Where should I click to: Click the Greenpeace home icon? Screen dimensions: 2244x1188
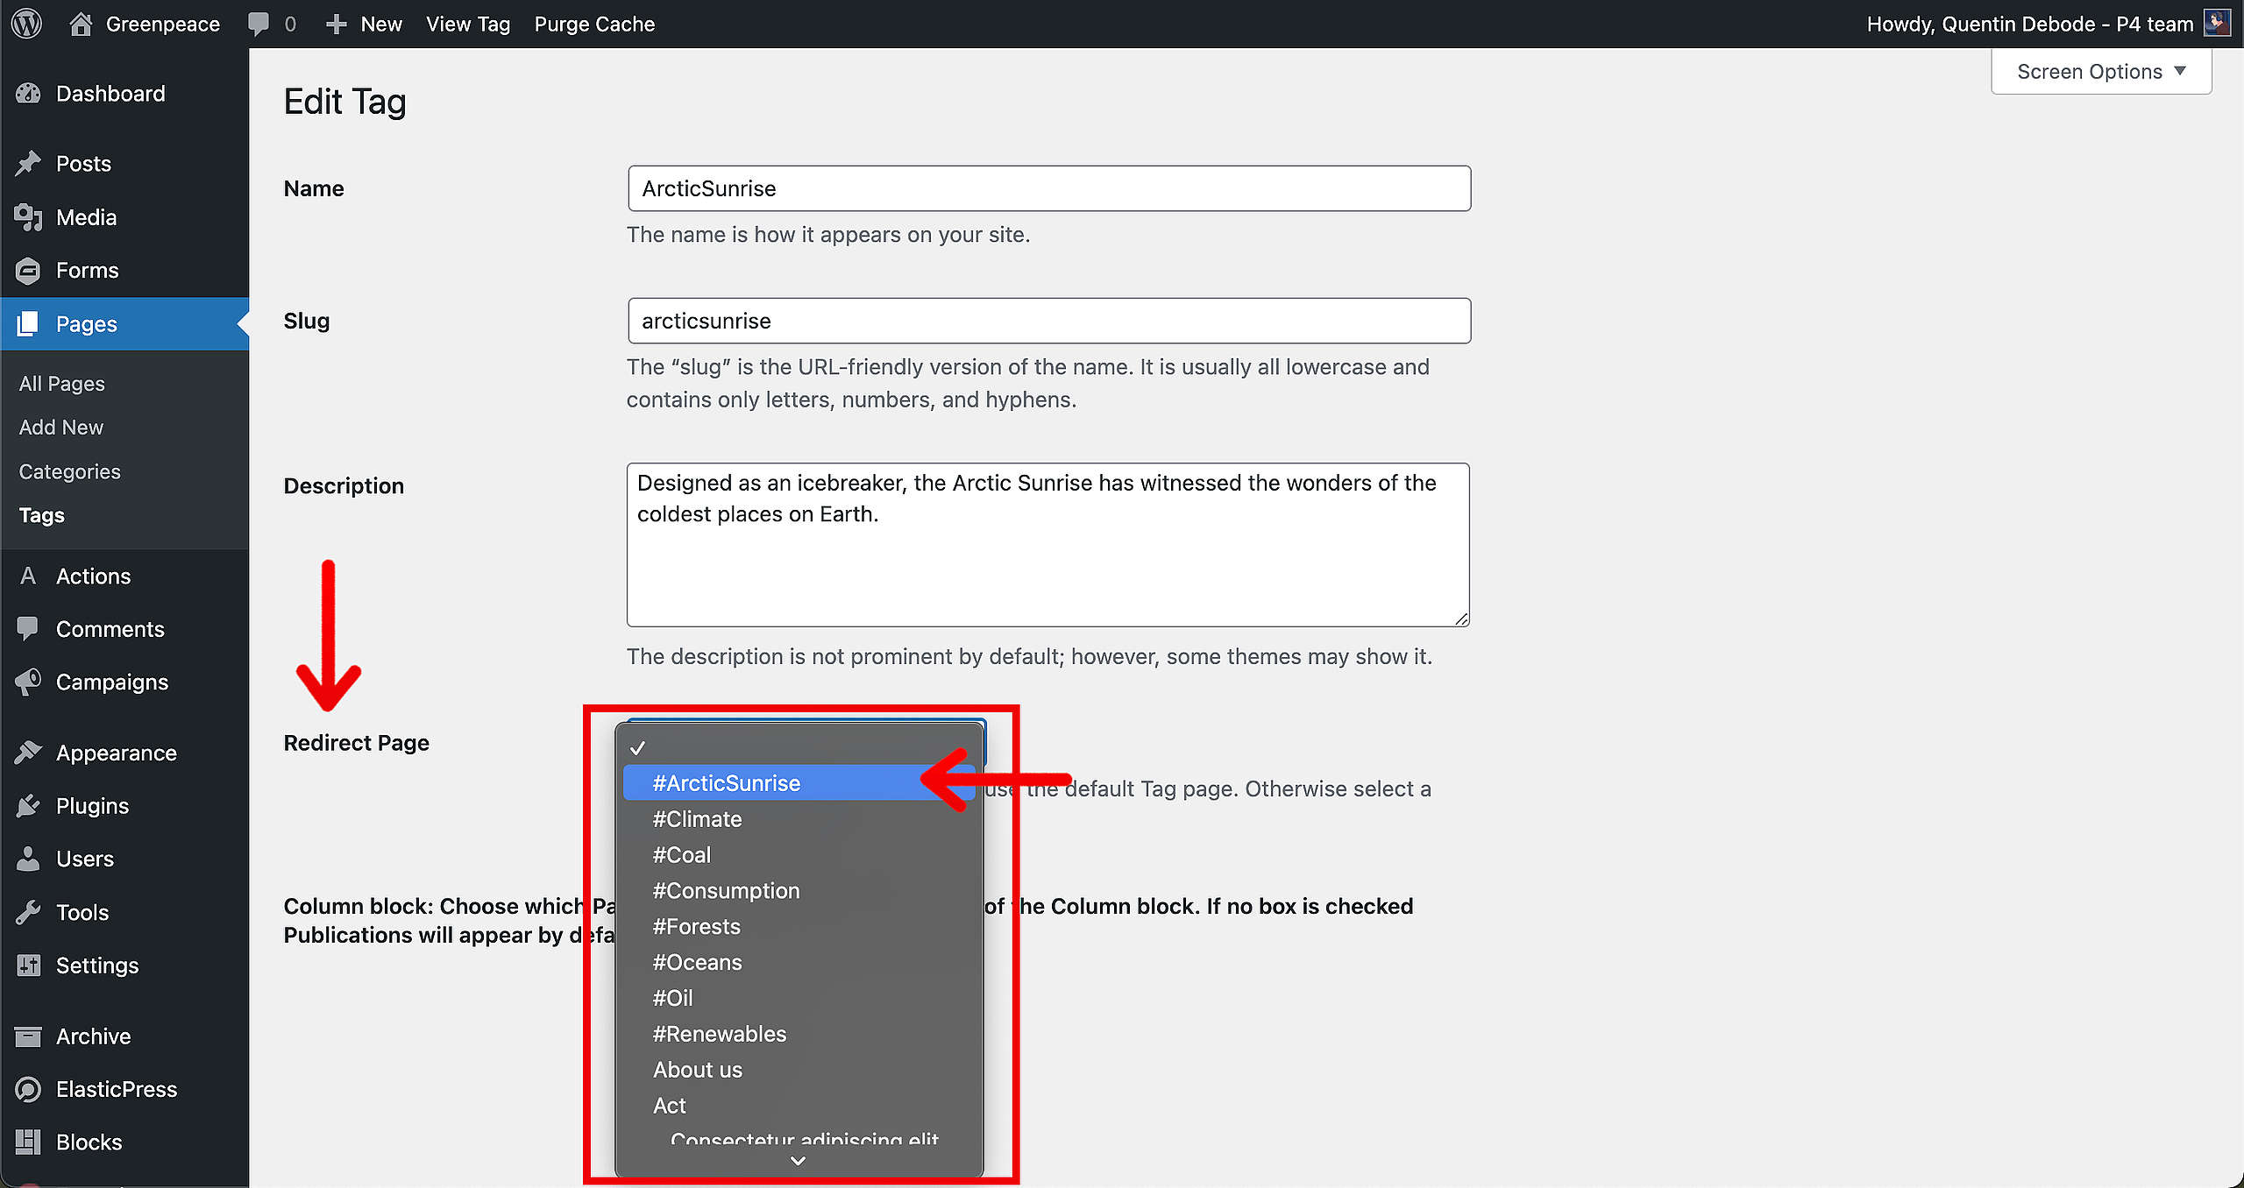(x=81, y=24)
